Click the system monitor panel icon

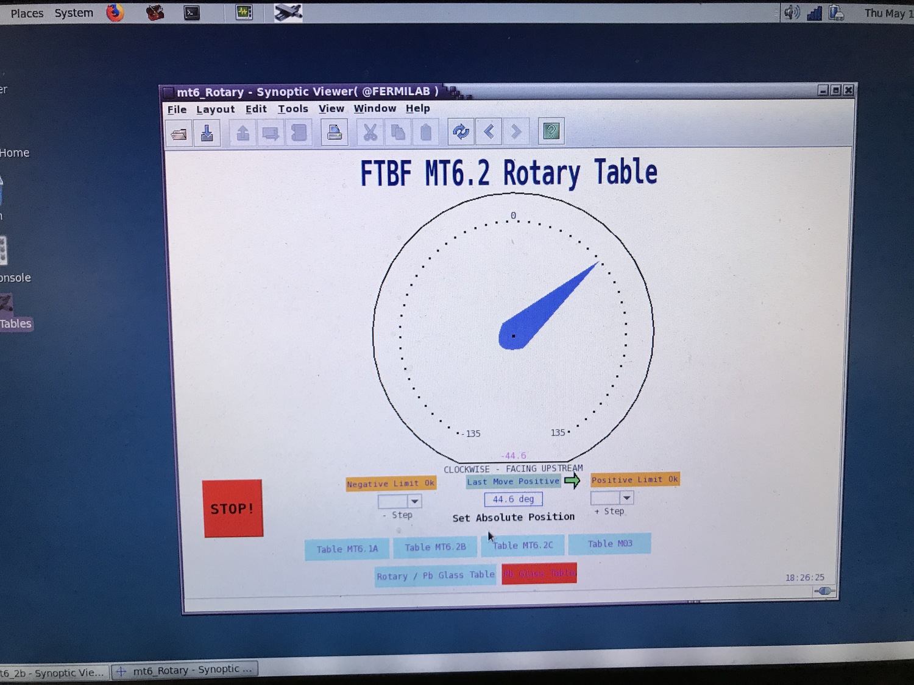click(244, 12)
